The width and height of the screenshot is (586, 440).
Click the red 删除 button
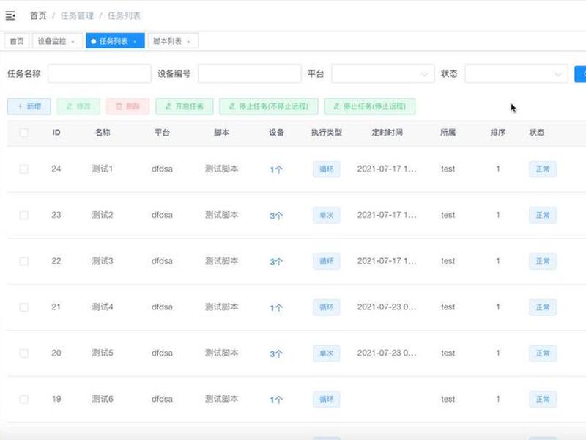[x=127, y=106]
